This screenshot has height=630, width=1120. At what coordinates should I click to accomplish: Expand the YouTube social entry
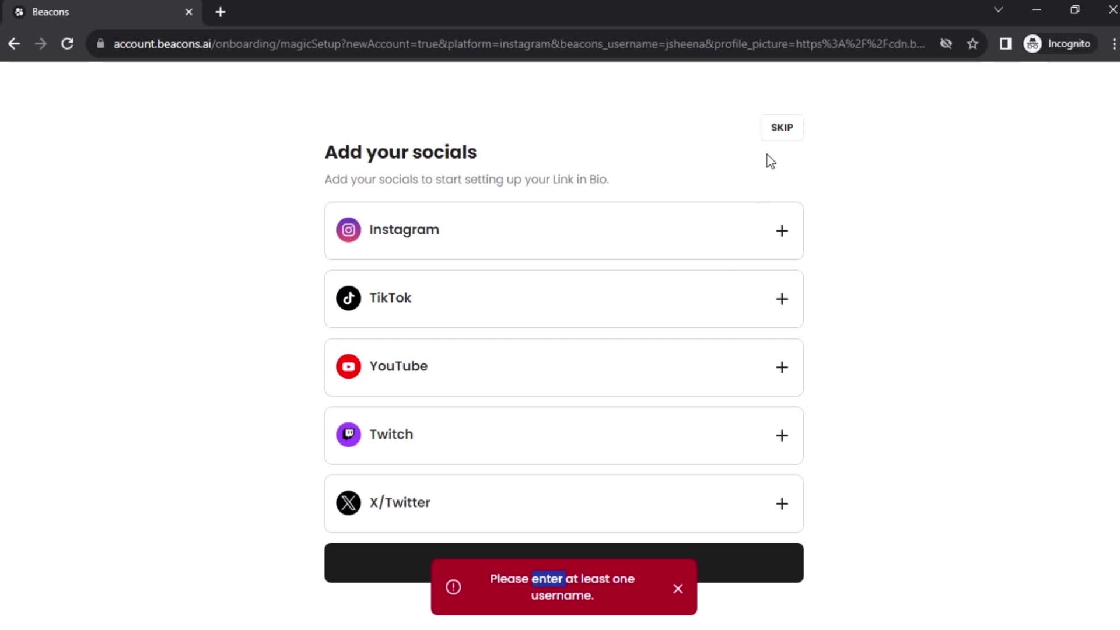[782, 366]
